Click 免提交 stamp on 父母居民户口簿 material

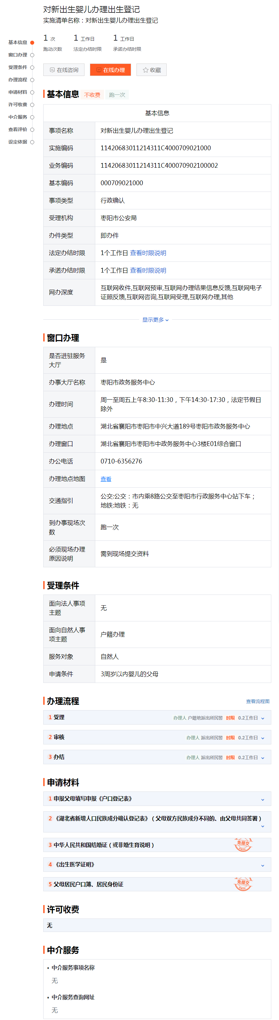point(243,884)
